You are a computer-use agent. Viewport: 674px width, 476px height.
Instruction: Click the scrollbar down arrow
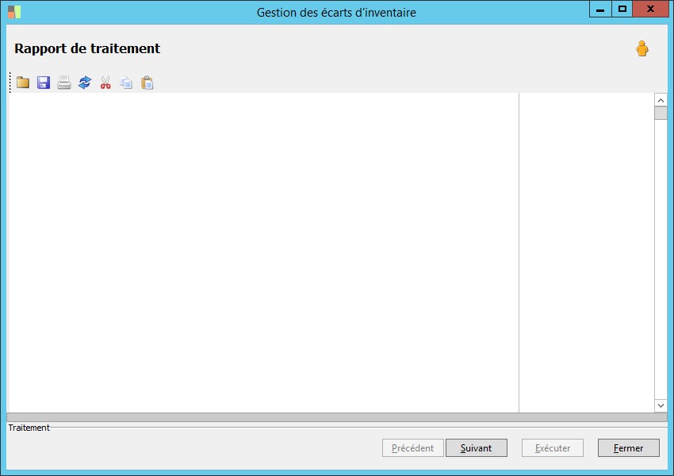pos(661,405)
